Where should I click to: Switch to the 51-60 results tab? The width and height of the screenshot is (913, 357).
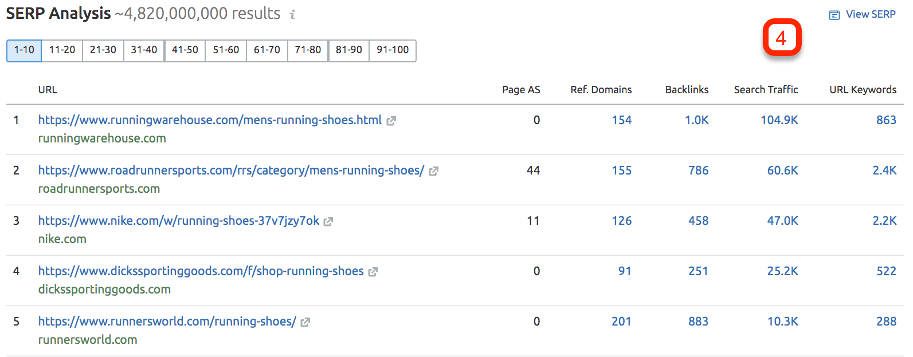point(226,50)
